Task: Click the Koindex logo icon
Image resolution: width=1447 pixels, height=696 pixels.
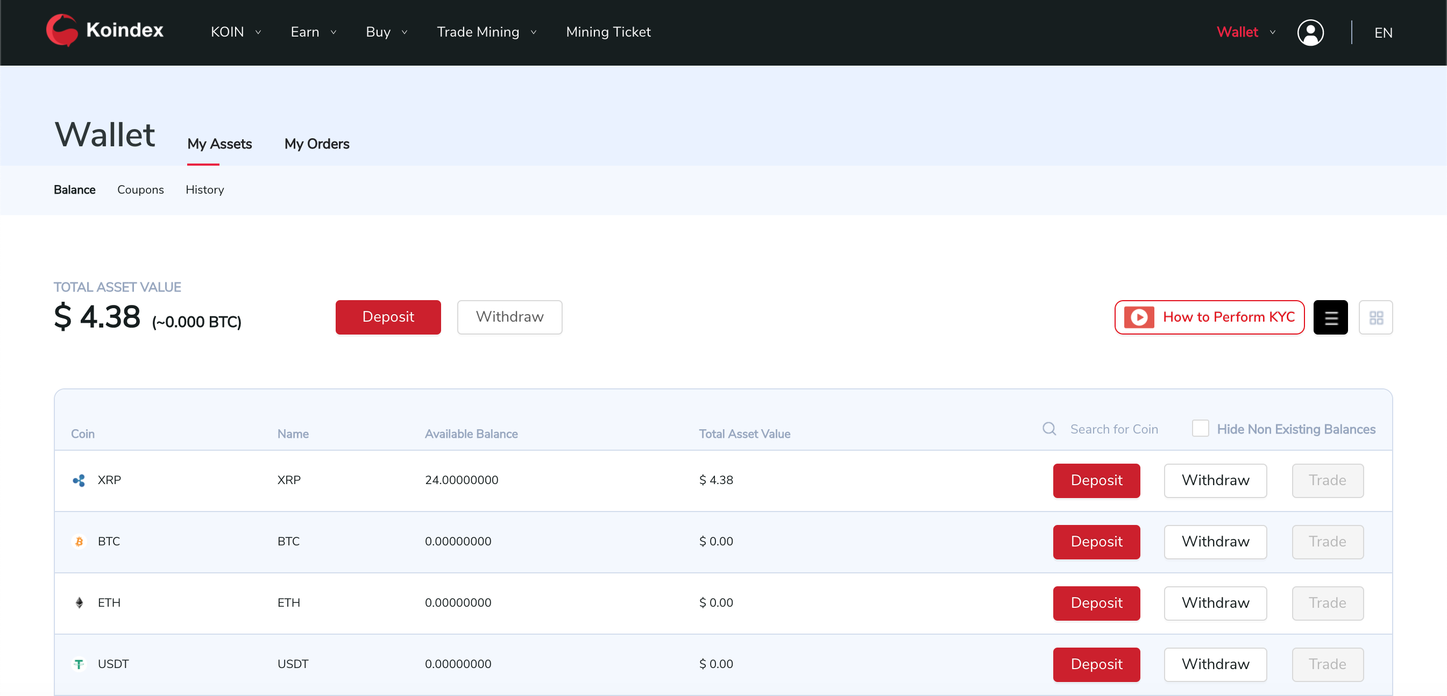Action: 62,30
